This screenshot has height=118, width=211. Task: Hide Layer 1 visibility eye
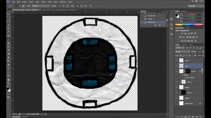pos(176,66)
